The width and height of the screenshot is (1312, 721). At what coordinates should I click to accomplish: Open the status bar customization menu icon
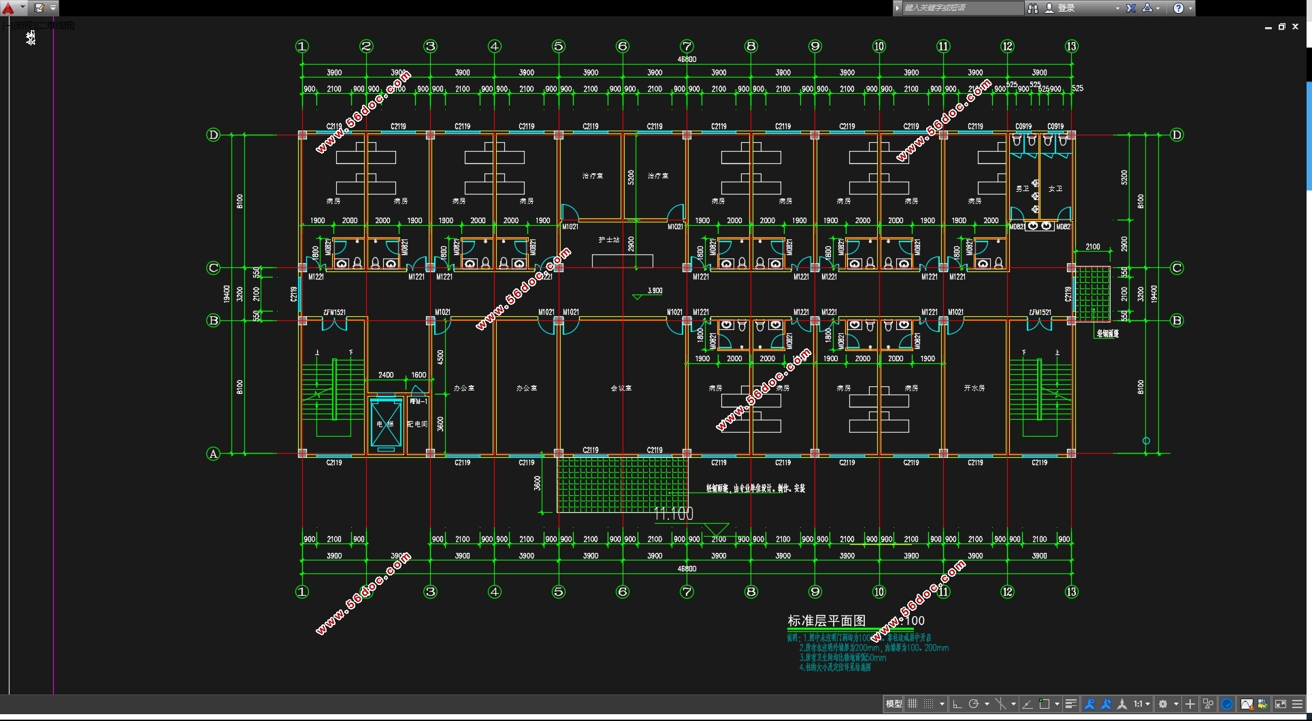click(1297, 704)
